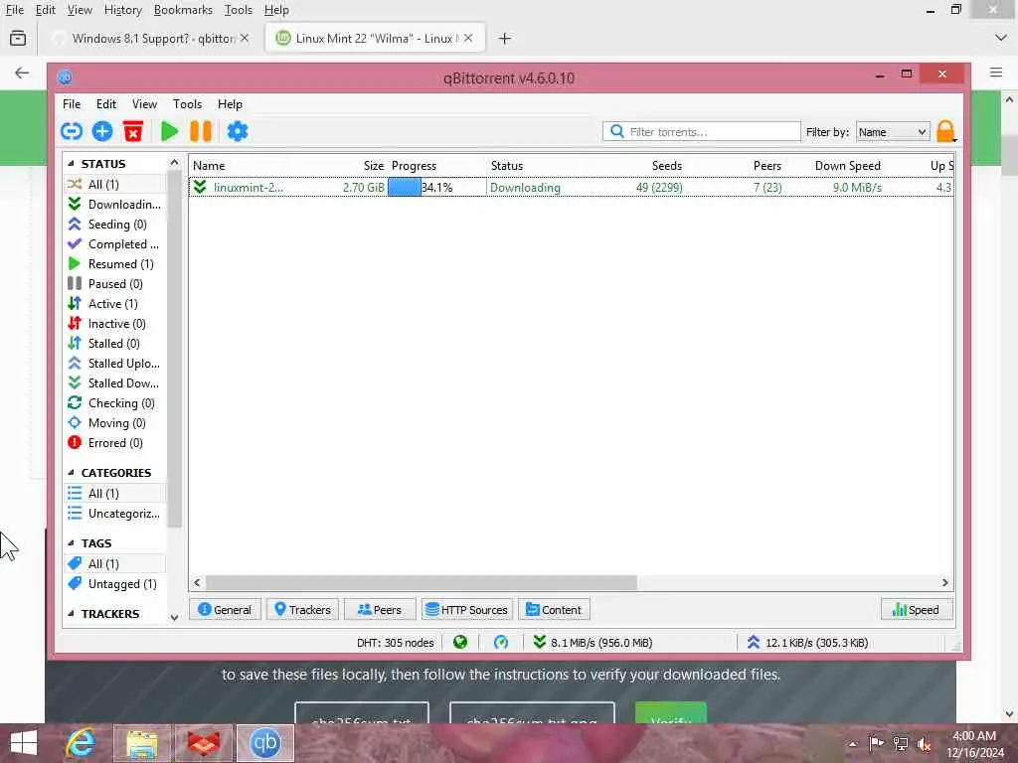Image resolution: width=1018 pixels, height=763 pixels.
Task: Collapse the TRACKERS section
Action: pos(71,614)
